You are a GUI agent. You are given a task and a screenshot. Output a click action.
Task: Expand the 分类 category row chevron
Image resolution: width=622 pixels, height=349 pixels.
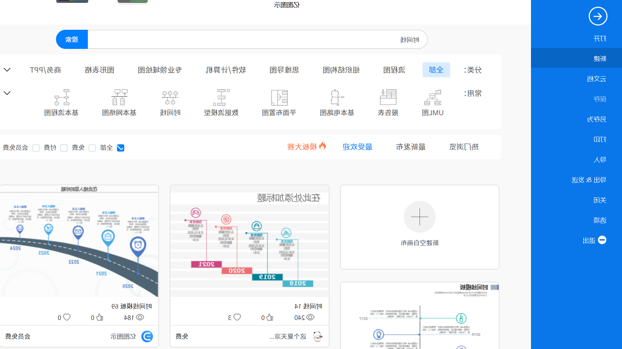coord(7,70)
